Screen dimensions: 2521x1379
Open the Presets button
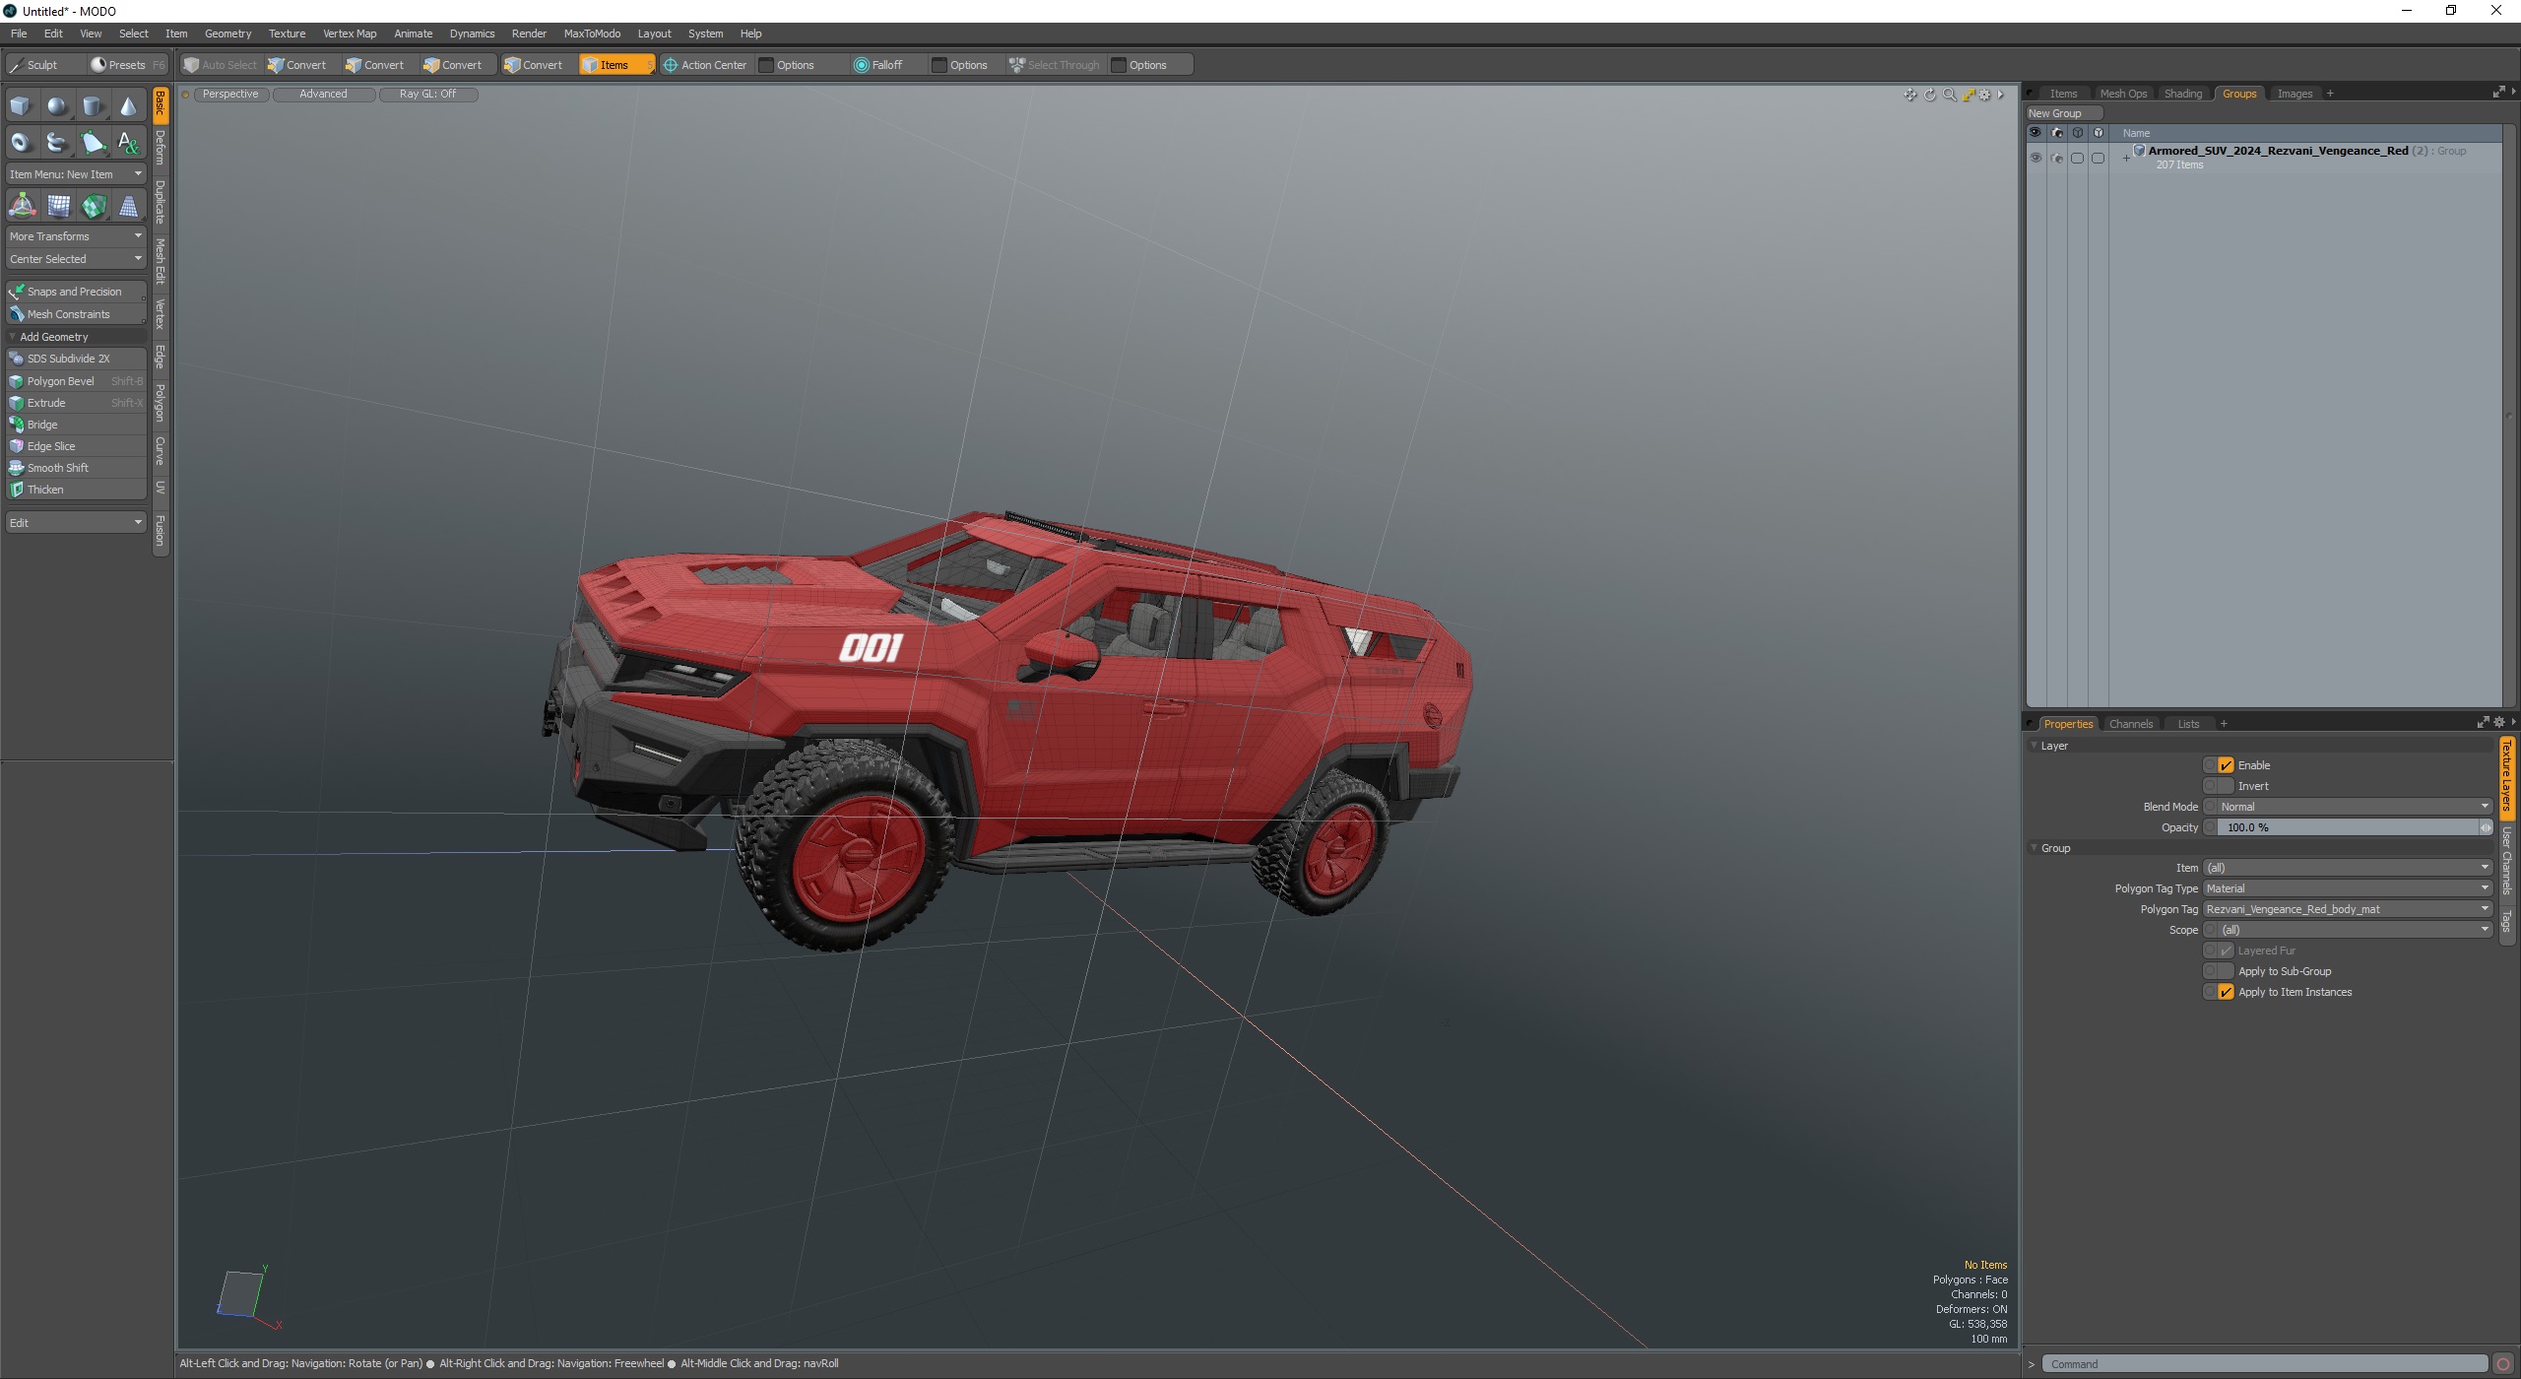[x=126, y=65]
